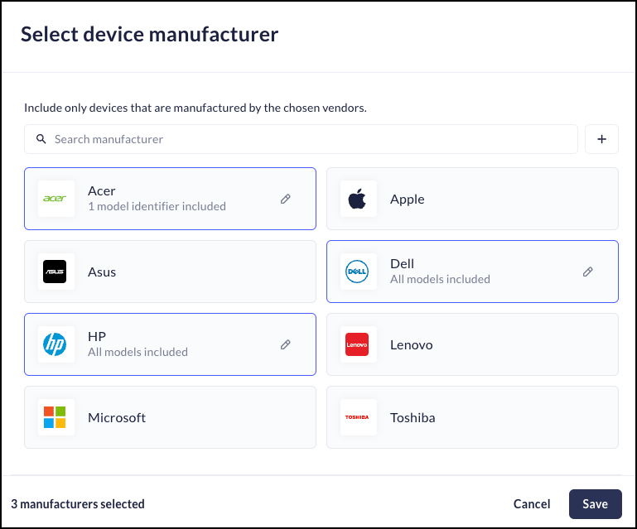The image size is (637, 529).
Task: Click the Microsoft logo icon
Action: 55,417
